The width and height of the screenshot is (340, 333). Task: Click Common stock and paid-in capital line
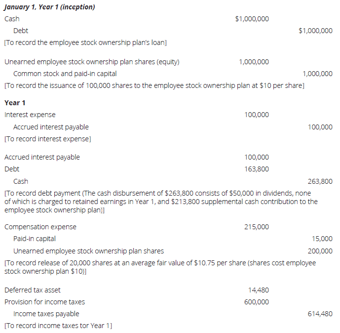[x=65, y=74]
